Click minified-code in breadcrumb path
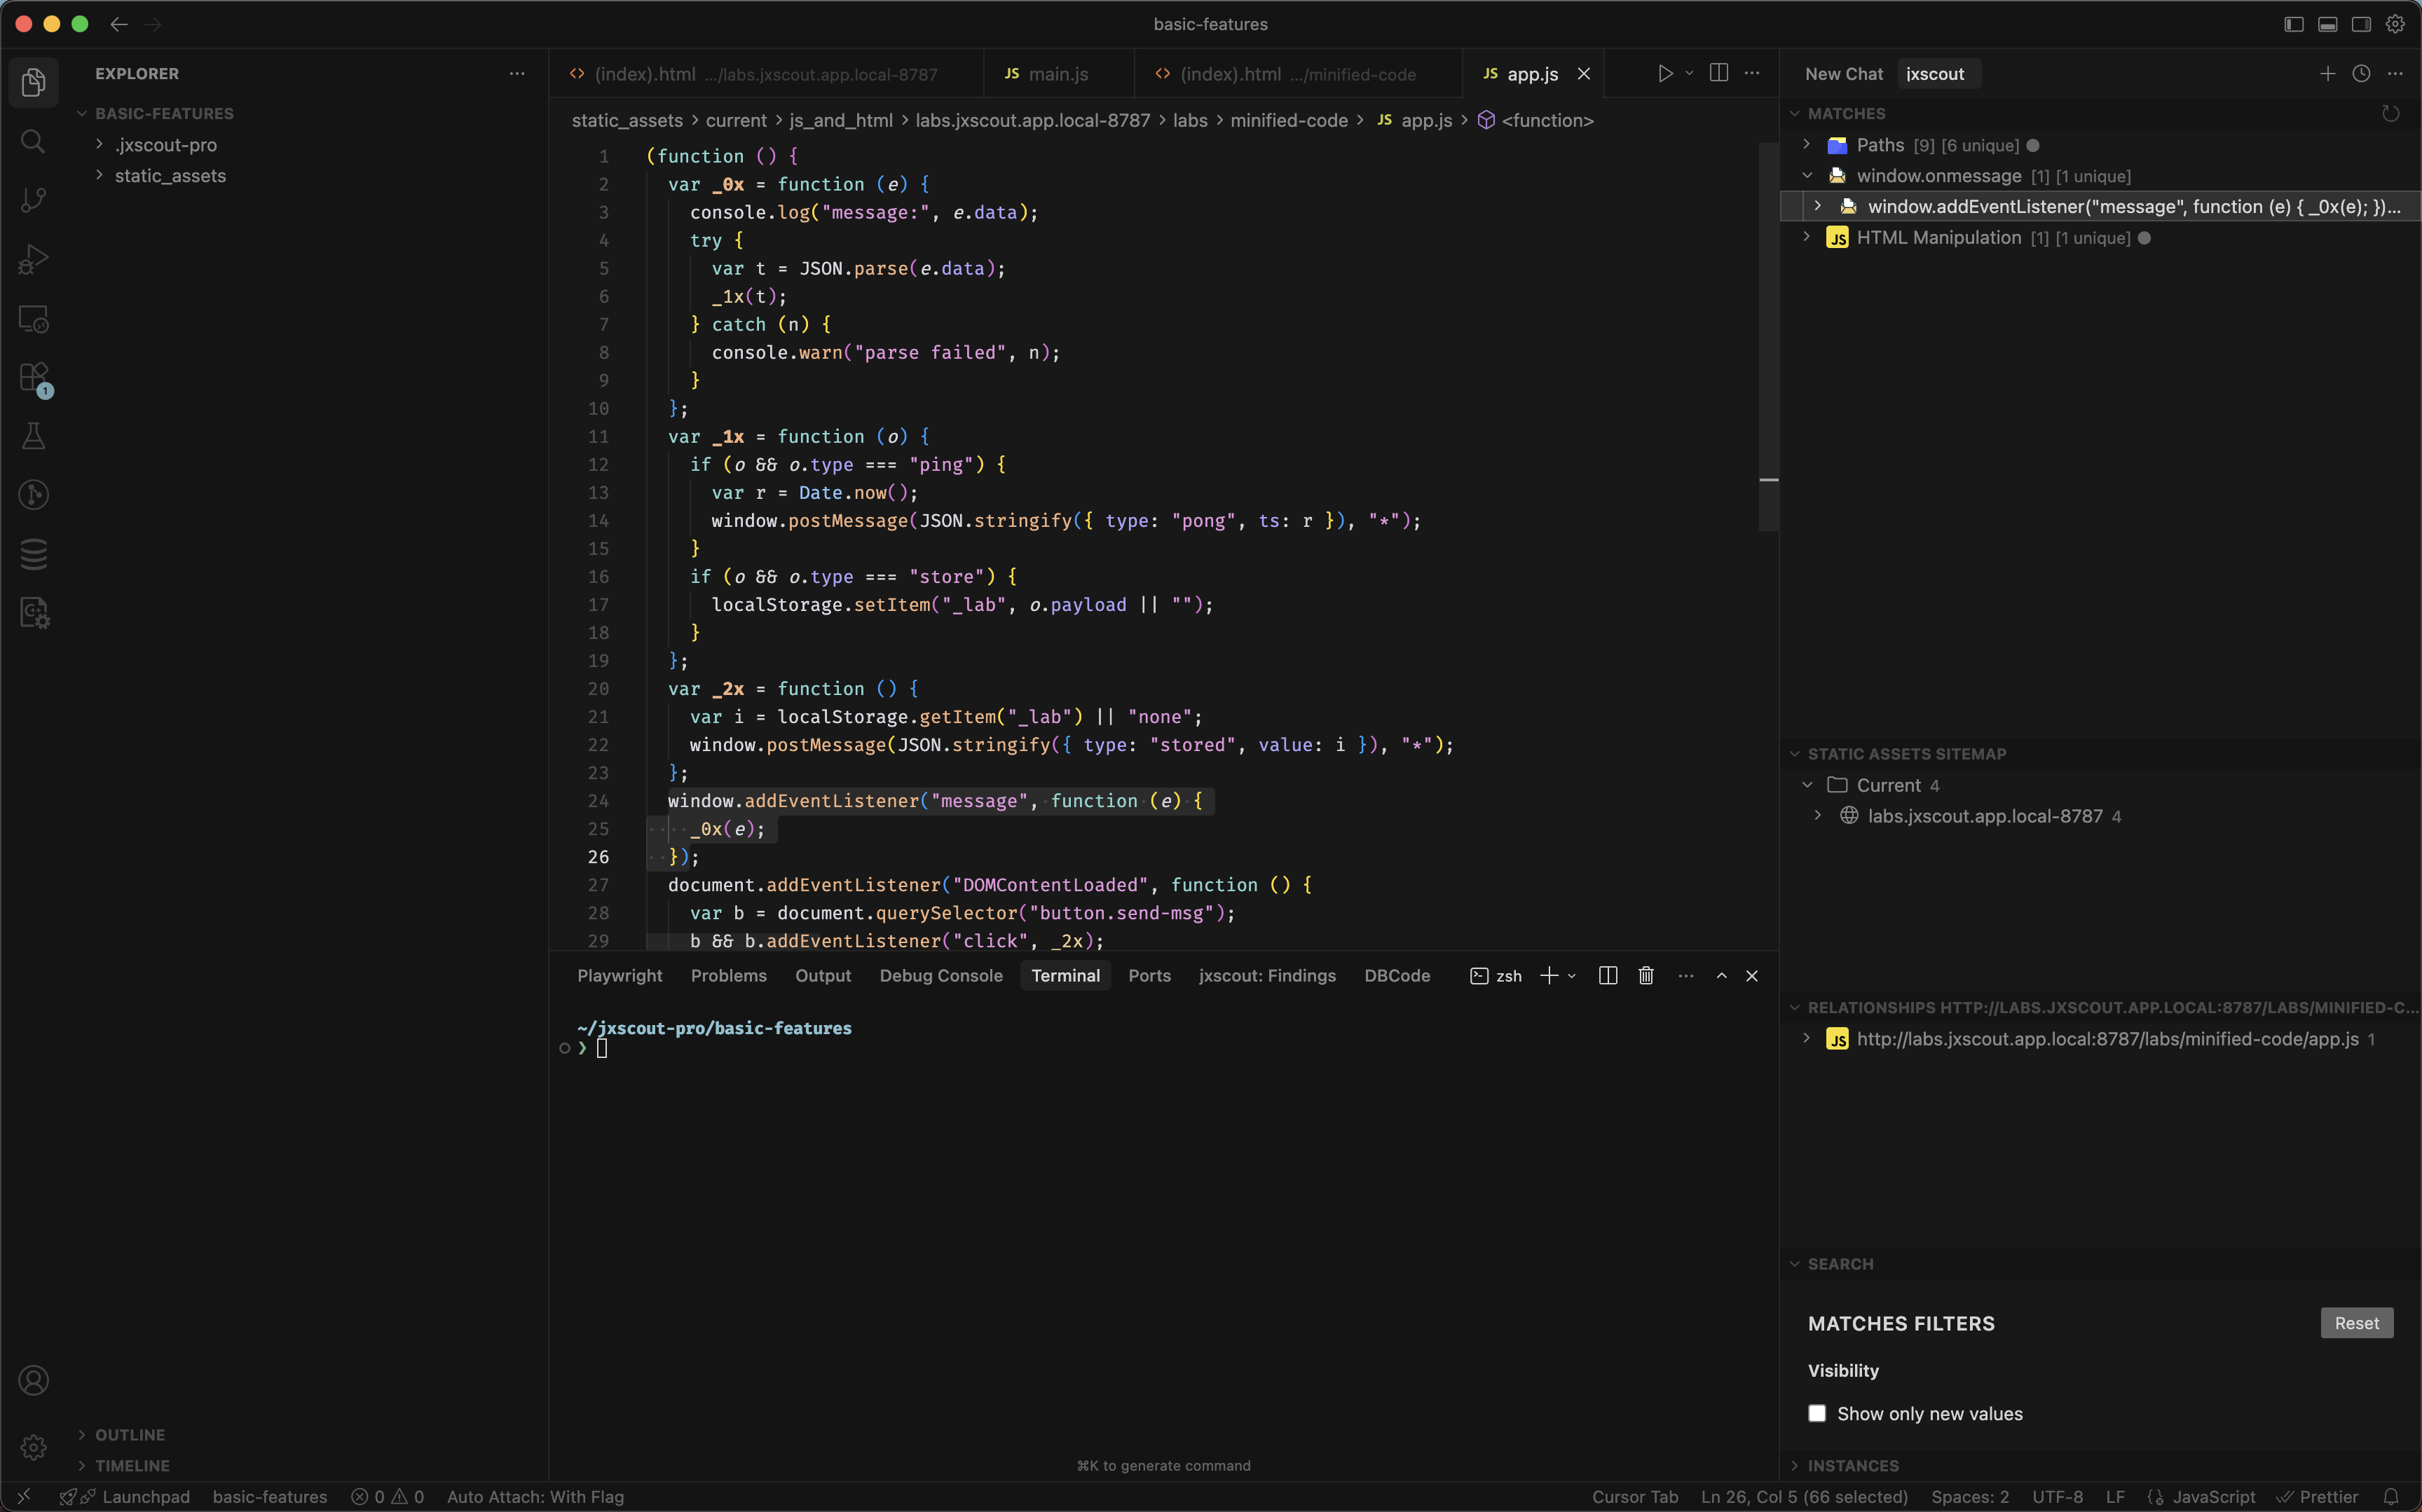Image resolution: width=2422 pixels, height=1512 pixels. pyautogui.click(x=1288, y=121)
